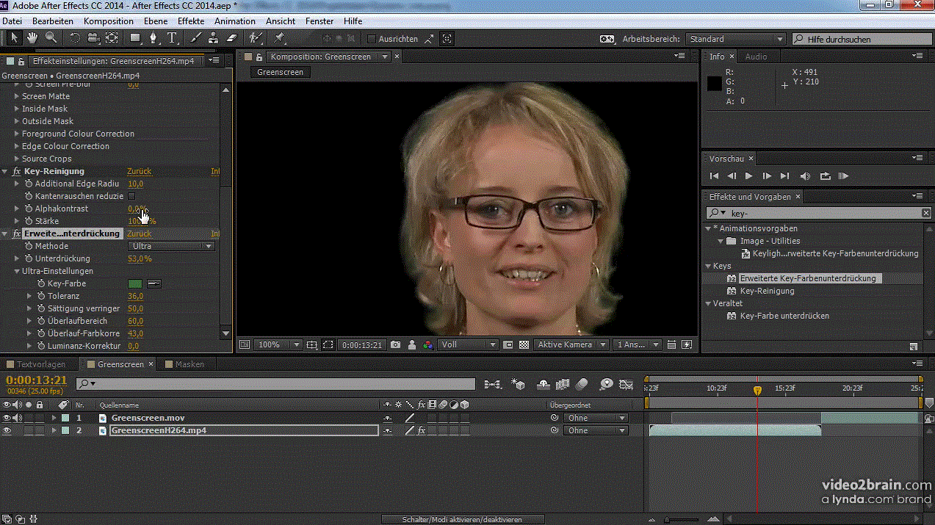
Task: Select the Unified Camera tool
Action: coord(93,38)
